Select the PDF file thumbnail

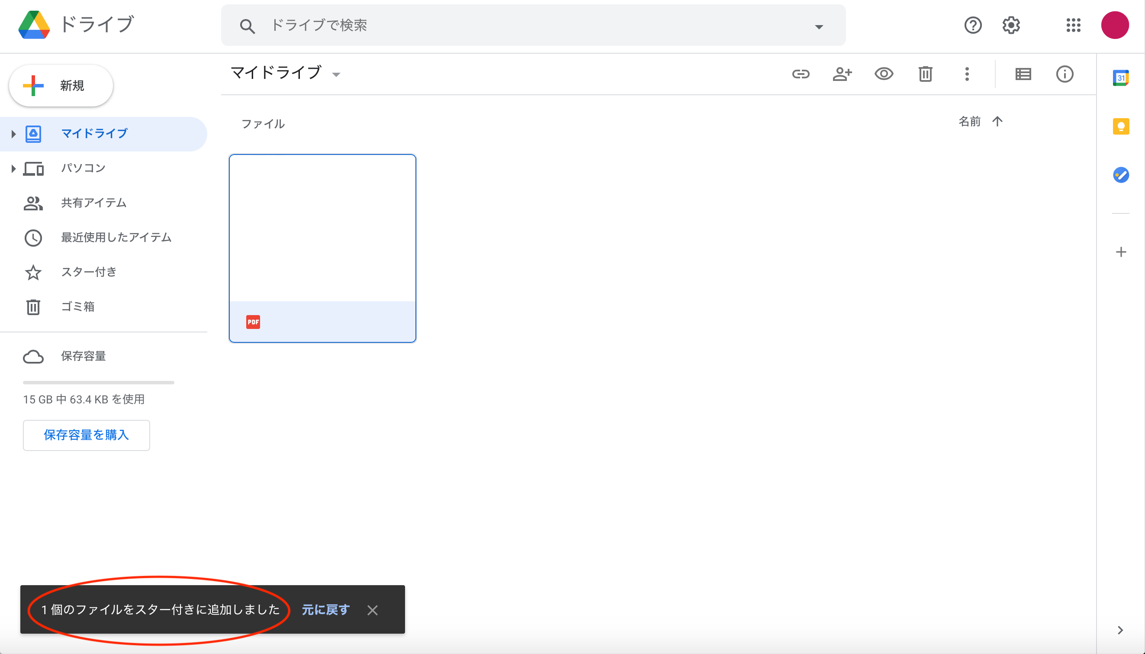(322, 248)
